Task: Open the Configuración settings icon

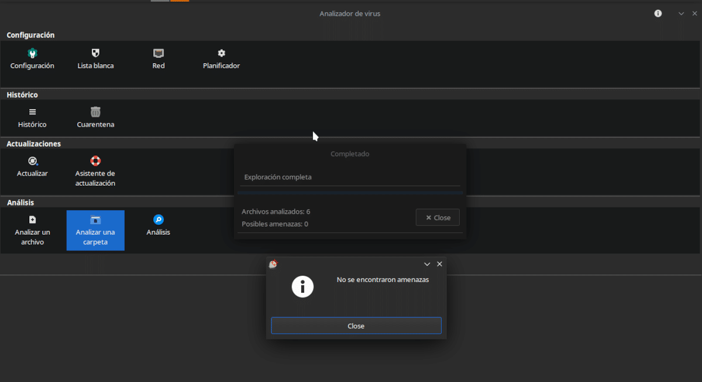Action: tap(32, 58)
